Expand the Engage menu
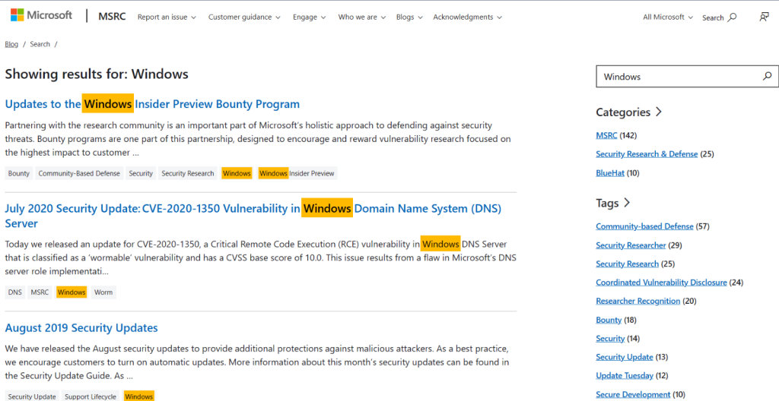 point(310,17)
